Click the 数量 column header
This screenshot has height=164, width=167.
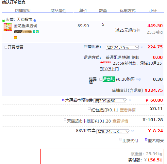pyautogui.click(x=103, y=10)
